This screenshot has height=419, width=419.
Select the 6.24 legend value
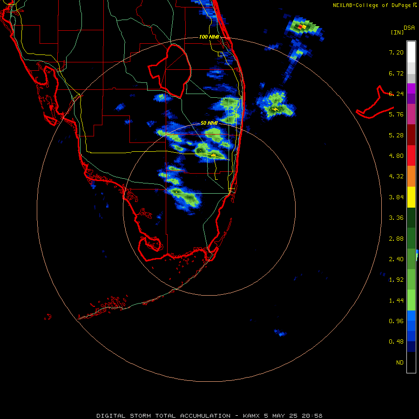coord(396,94)
